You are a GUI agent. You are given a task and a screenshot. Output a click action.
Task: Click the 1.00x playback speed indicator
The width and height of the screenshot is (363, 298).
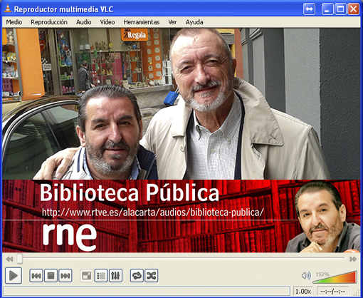[x=303, y=291]
